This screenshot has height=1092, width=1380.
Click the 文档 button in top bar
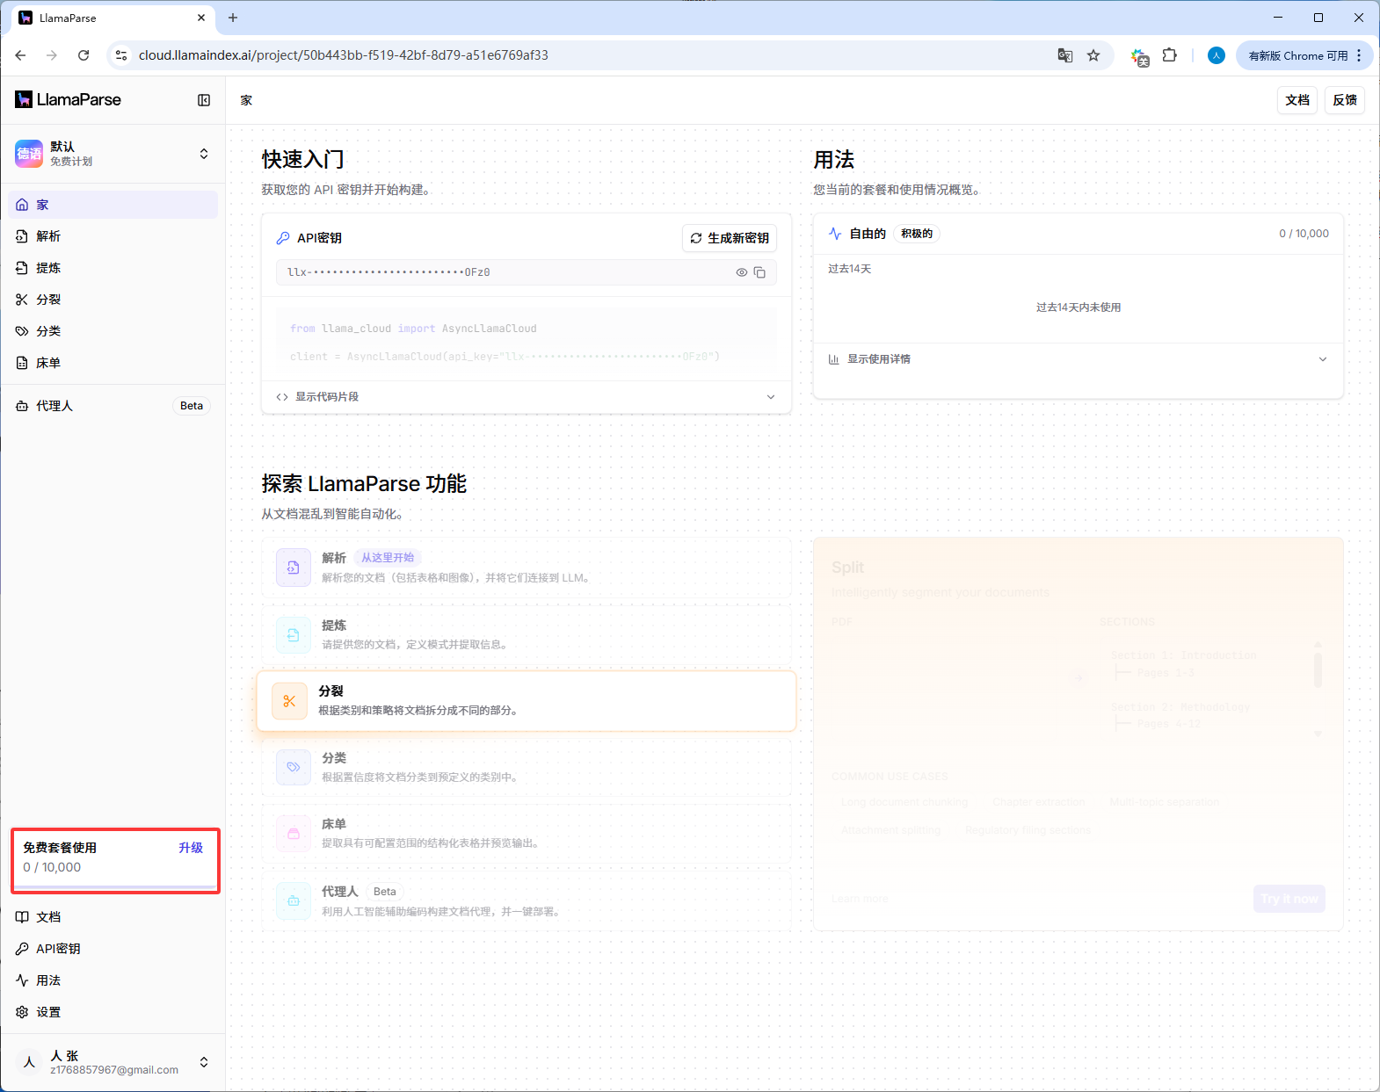[x=1297, y=100]
